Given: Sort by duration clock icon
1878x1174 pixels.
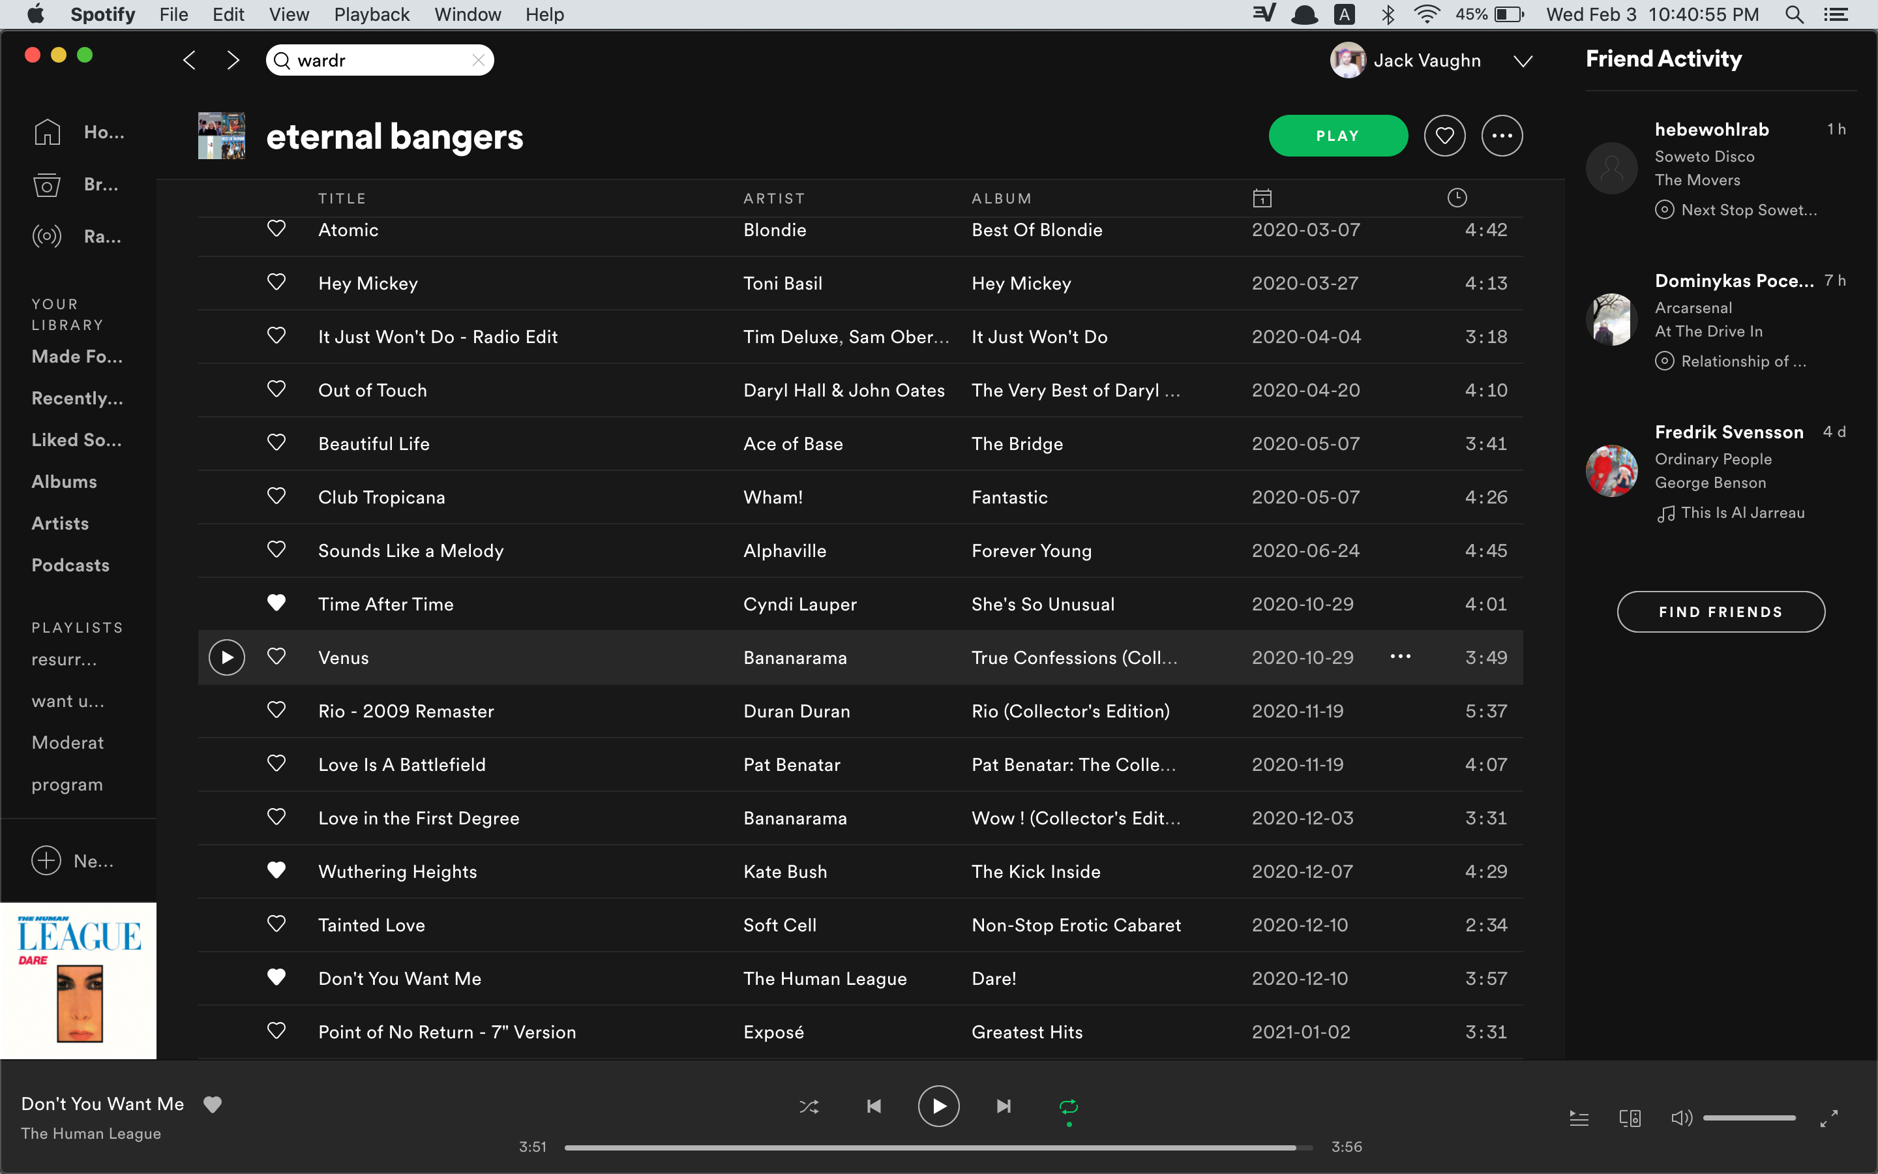Looking at the screenshot, I should [x=1457, y=198].
